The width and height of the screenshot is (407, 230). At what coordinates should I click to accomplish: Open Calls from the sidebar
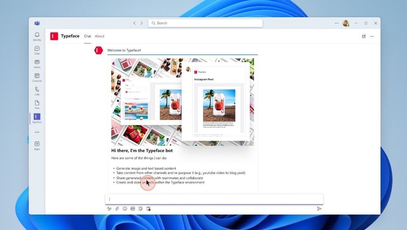click(x=37, y=91)
